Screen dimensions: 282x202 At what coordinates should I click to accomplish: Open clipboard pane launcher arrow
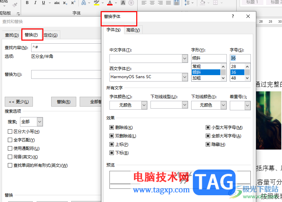click(x=18, y=14)
